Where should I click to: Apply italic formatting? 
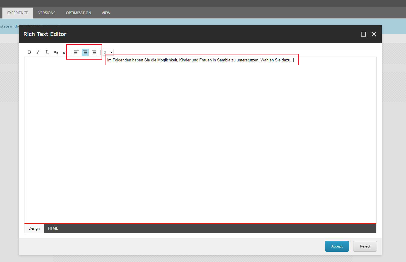[38, 52]
